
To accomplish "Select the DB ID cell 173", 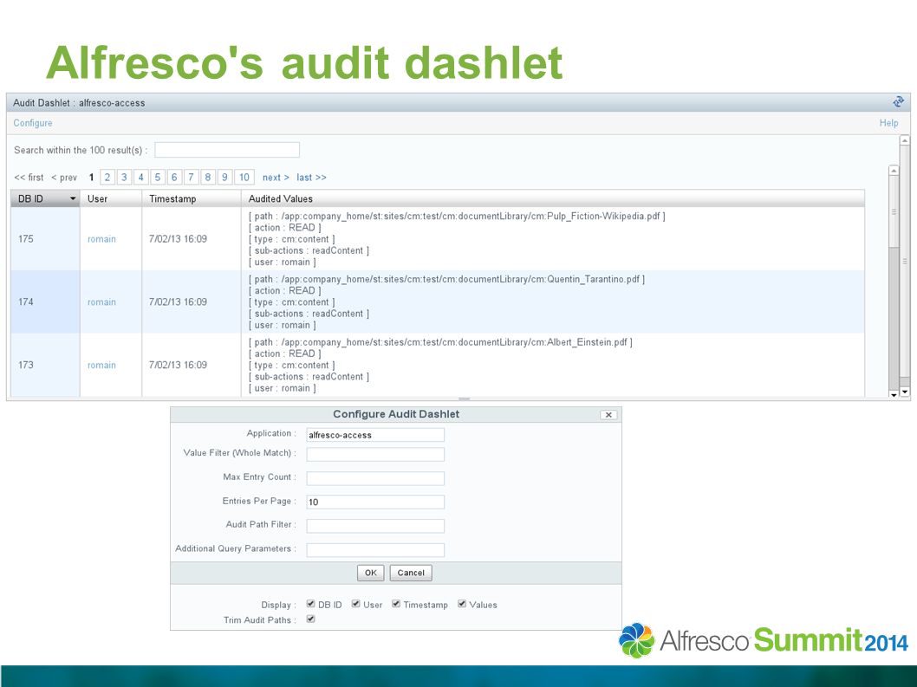I will pyautogui.click(x=45, y=366).
